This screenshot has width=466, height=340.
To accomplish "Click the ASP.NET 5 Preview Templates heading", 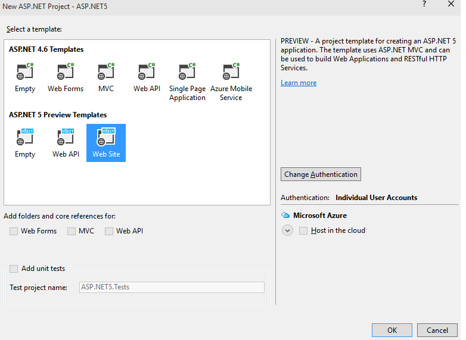I will point(58,115).
